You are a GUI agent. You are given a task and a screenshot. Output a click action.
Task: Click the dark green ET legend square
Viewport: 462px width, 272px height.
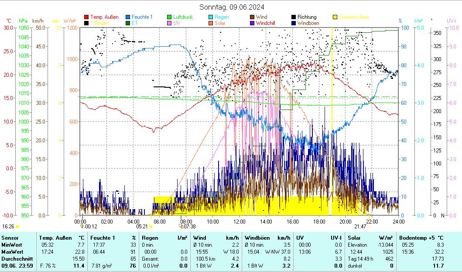click(x=128, y=23)
